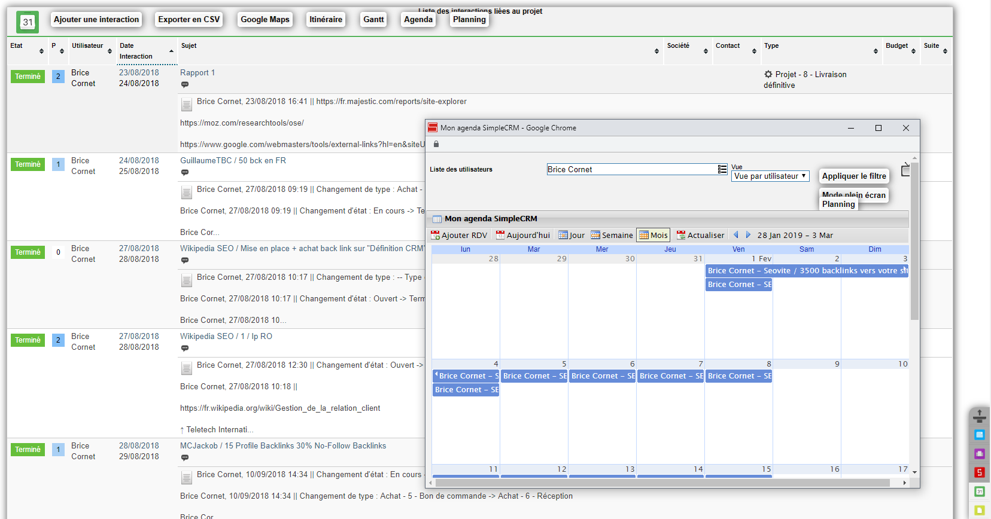The width and height of the screenshot is (991, 519).
Task: Click Actualiser to refresh the agenda
Action: pos(700,235)
